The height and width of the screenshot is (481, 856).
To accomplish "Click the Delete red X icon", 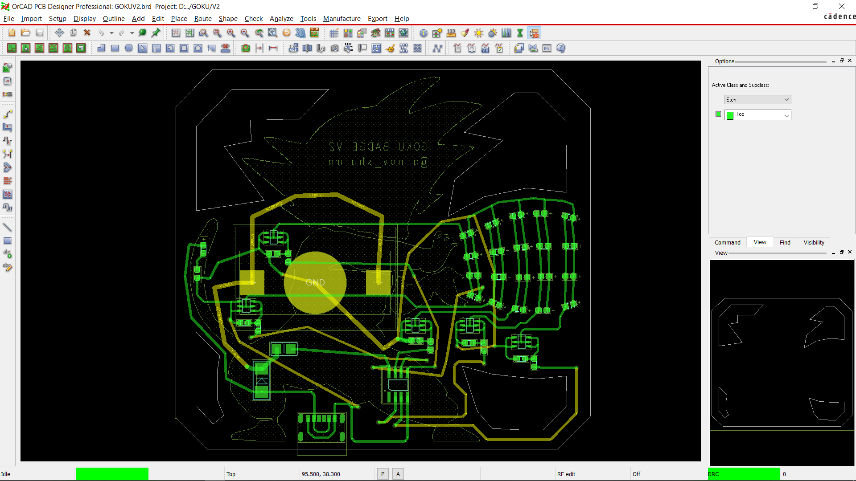I will [87, 33].
